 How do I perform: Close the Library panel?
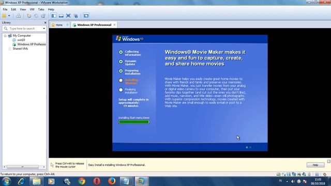[x=45, y=23]
